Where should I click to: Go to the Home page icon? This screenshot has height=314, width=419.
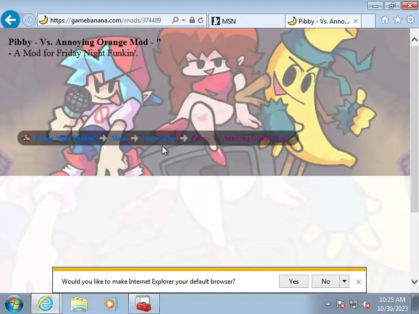[x=385, y=20]
